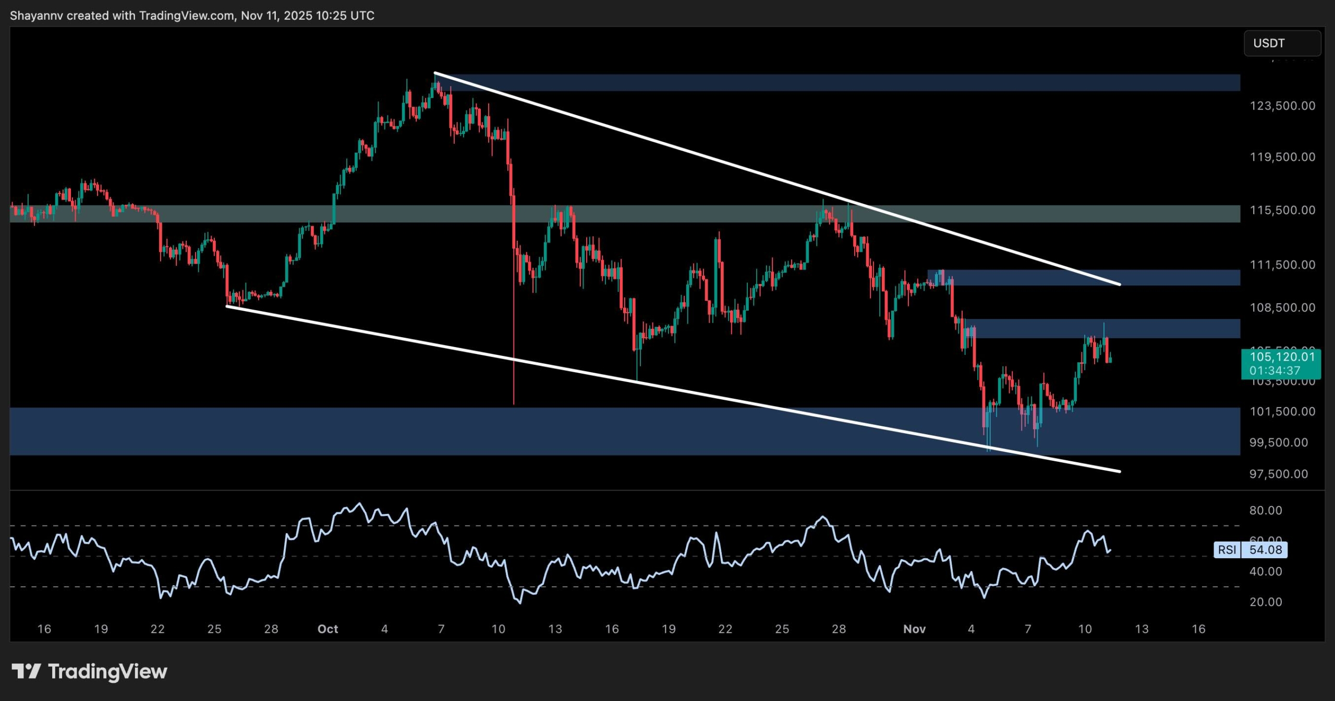
Task: Click the 115,500.00 price axis label
Action: tap(1282, 210)
